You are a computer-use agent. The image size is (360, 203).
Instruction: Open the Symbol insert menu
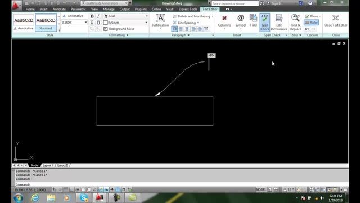tap(241, 21)
